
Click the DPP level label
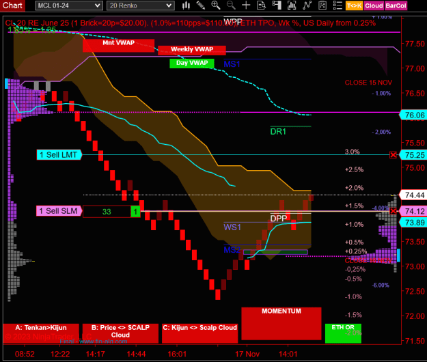click(278, 219)
